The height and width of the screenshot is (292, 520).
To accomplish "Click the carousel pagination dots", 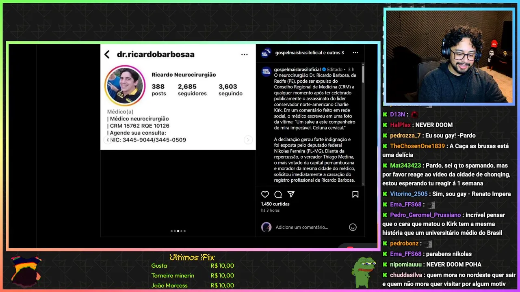I will (x=178, y=231).
